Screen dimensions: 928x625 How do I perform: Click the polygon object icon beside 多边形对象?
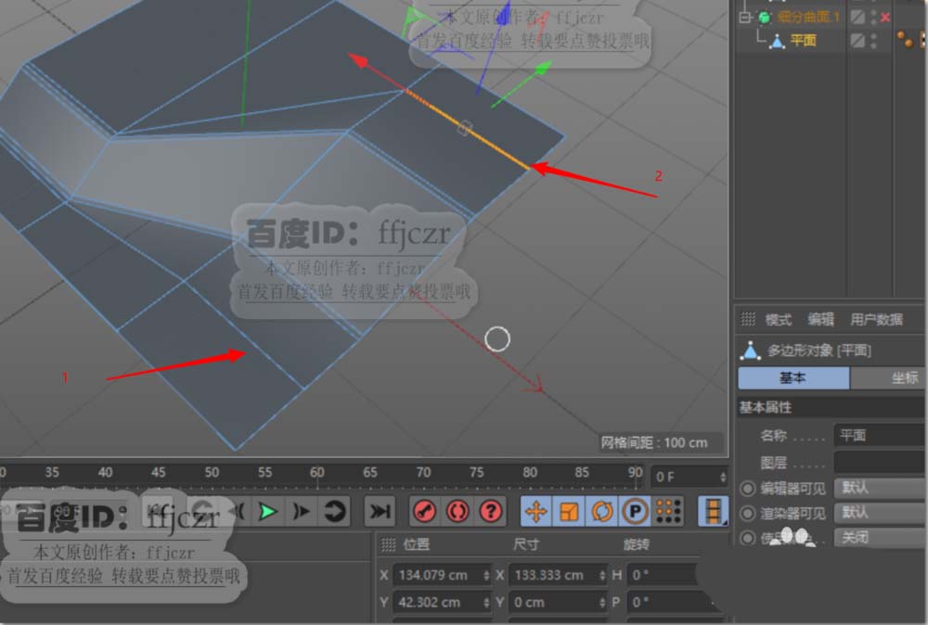751,351
